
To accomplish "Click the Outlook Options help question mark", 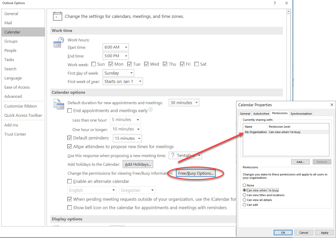I will click(275, 3).
